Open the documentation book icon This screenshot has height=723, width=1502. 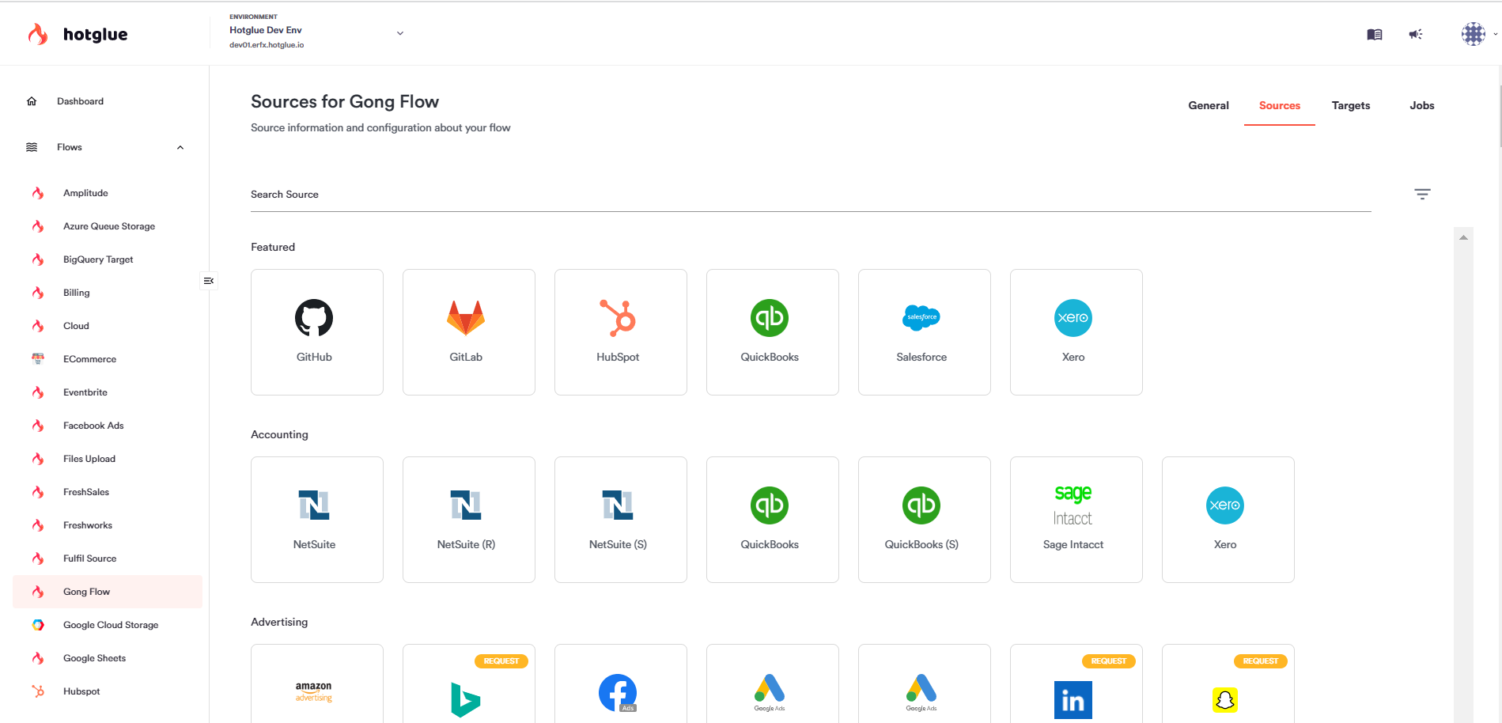1375,34
